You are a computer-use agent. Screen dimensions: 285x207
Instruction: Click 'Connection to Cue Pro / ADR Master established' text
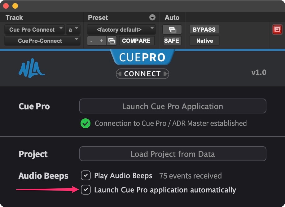click(x=171, y=123)
